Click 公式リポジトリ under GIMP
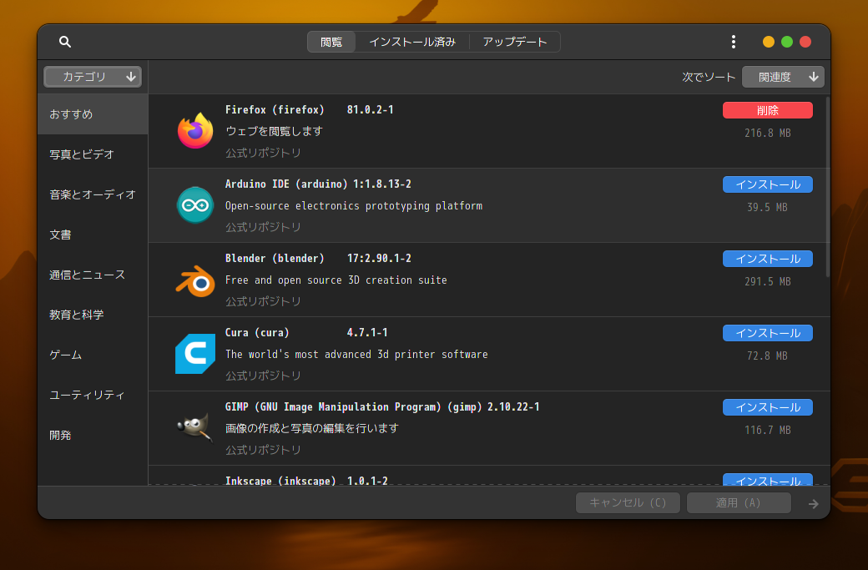The image size is (868, 570). [263, 450]
